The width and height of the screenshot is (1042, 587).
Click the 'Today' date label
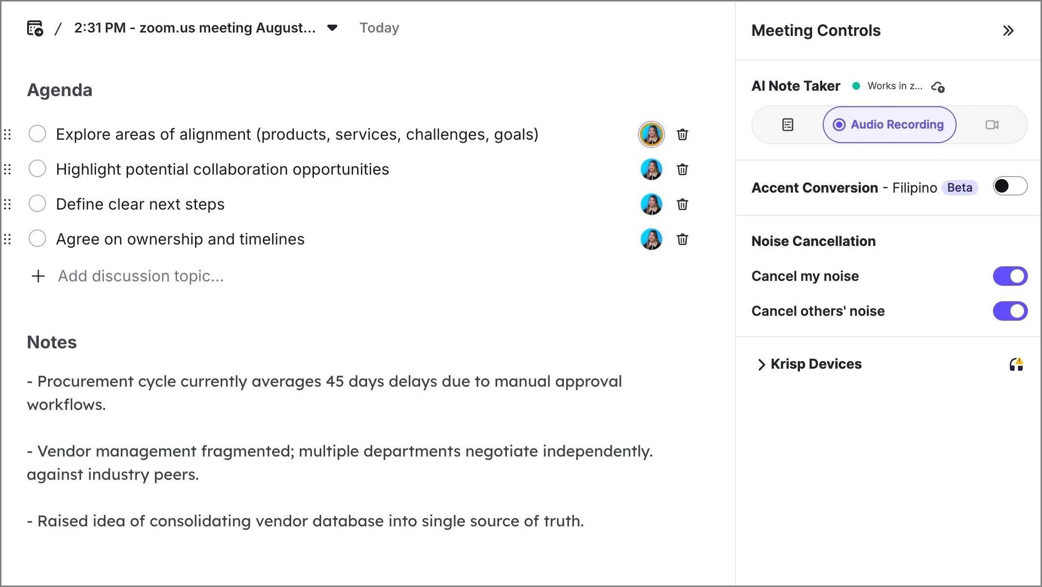tap(379, 28)
